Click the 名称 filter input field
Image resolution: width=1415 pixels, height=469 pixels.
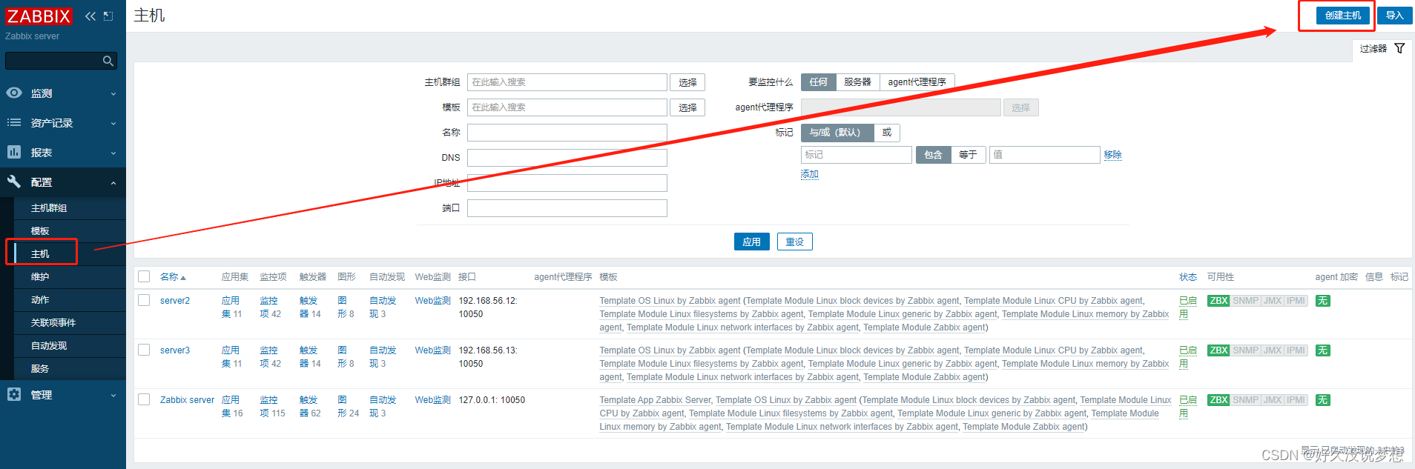[x=567, y=133]
